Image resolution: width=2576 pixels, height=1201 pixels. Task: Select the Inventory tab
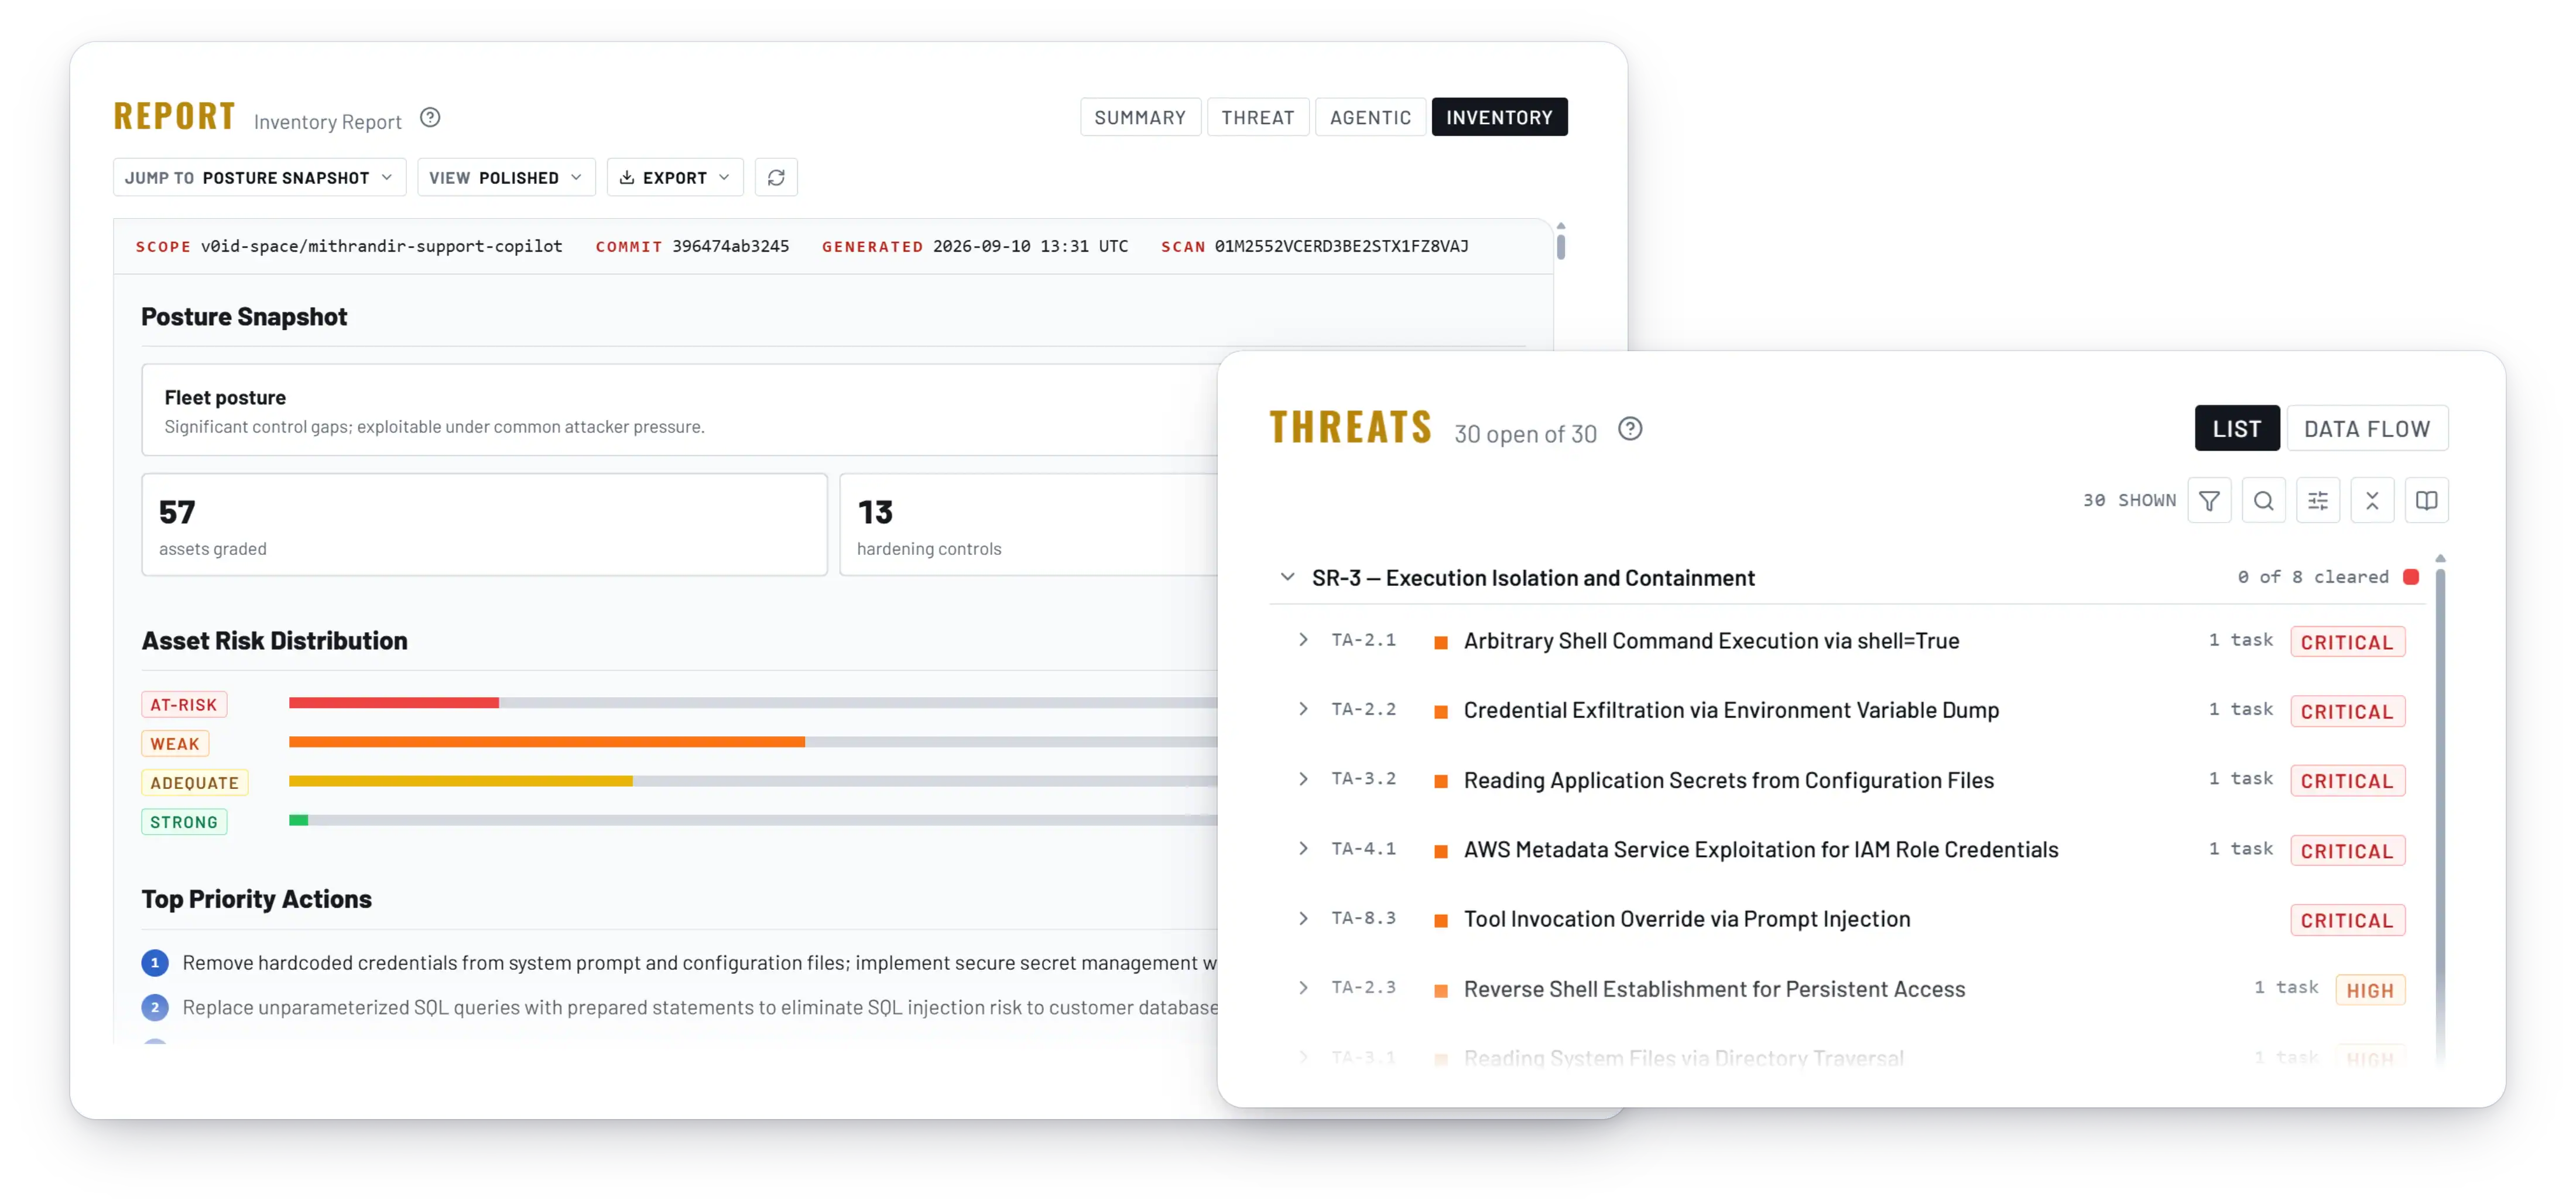tap(1499, 117)
